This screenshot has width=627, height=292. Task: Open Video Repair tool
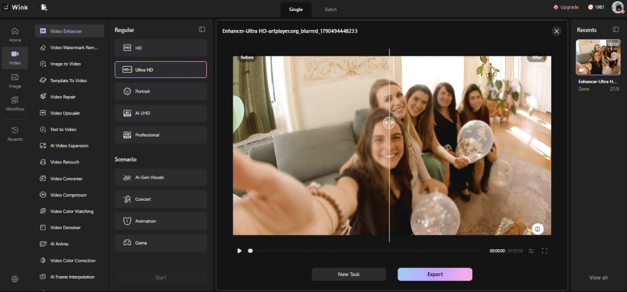(70, 97)
